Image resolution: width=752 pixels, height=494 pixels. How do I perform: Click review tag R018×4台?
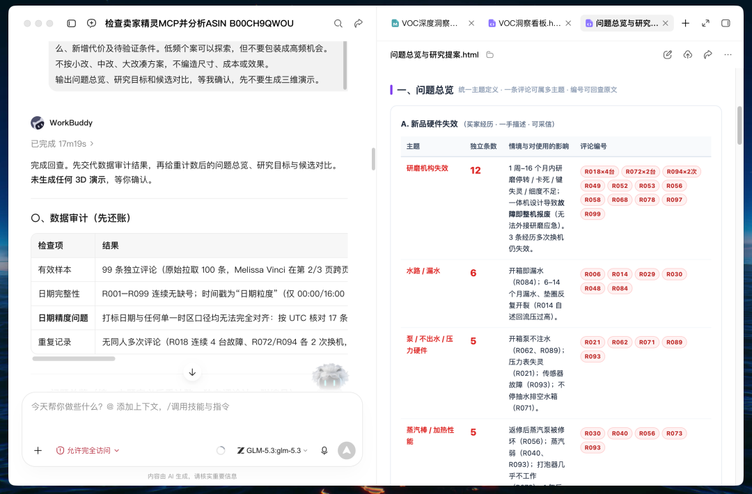tap(599, 172)
